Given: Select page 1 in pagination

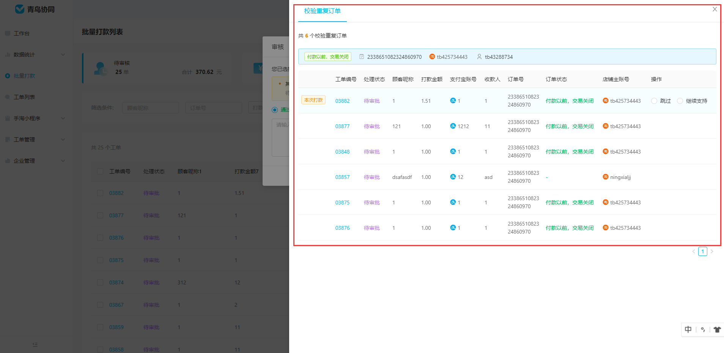Looking at the screenshot, I should (703, 251).
